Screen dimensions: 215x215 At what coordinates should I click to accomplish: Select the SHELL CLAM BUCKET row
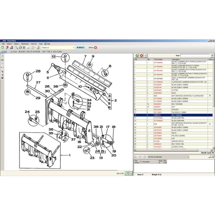pyautogui.click(x=173, y=79)
